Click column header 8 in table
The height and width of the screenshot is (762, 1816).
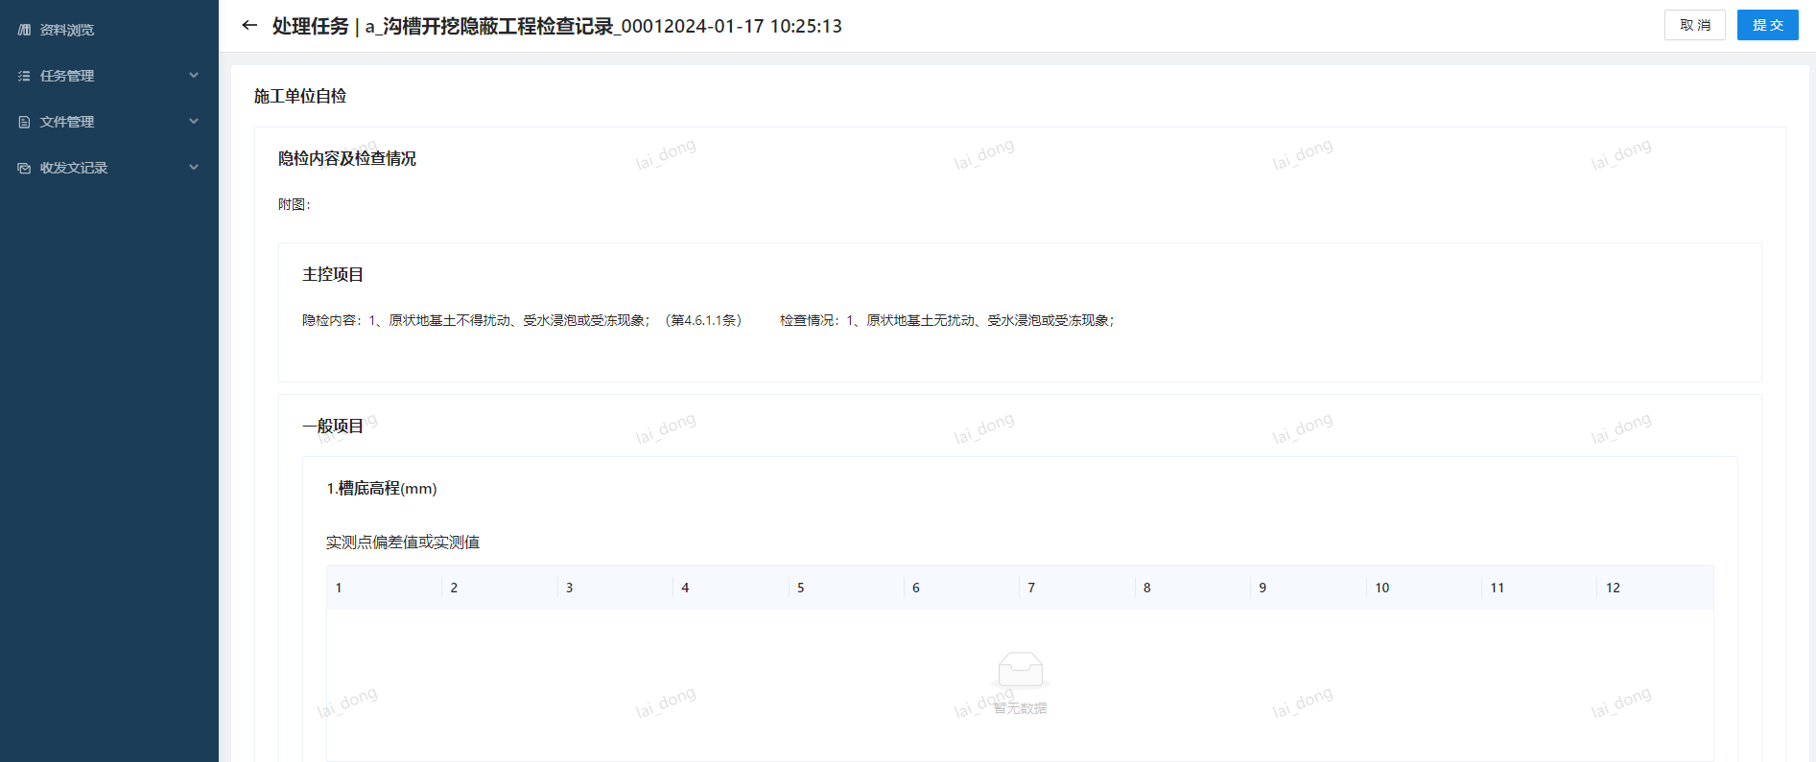coord(1193,588)
